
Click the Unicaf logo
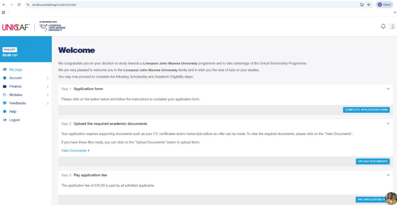(16, 27)
